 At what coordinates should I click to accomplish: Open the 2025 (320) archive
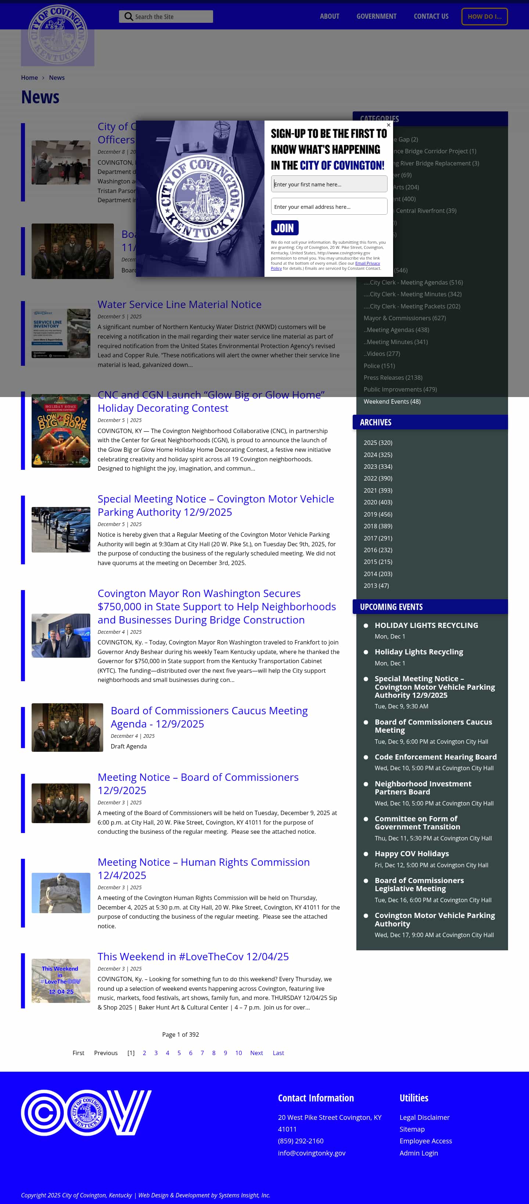378,443
